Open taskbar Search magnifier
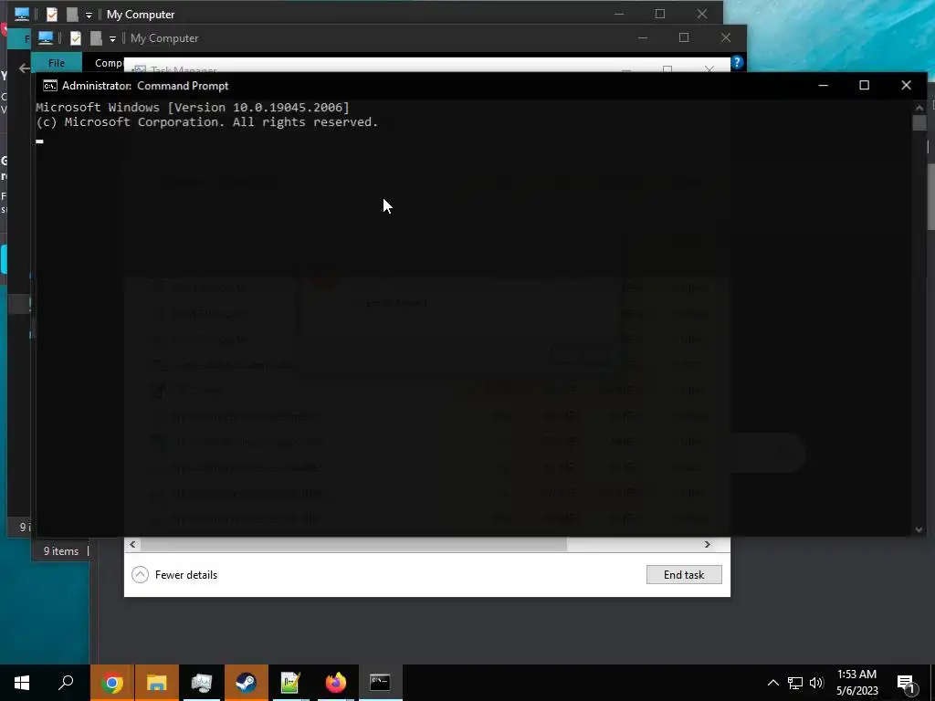Image resolution: width=935 pixels, height=701 pixels. (x=66, y=683)
